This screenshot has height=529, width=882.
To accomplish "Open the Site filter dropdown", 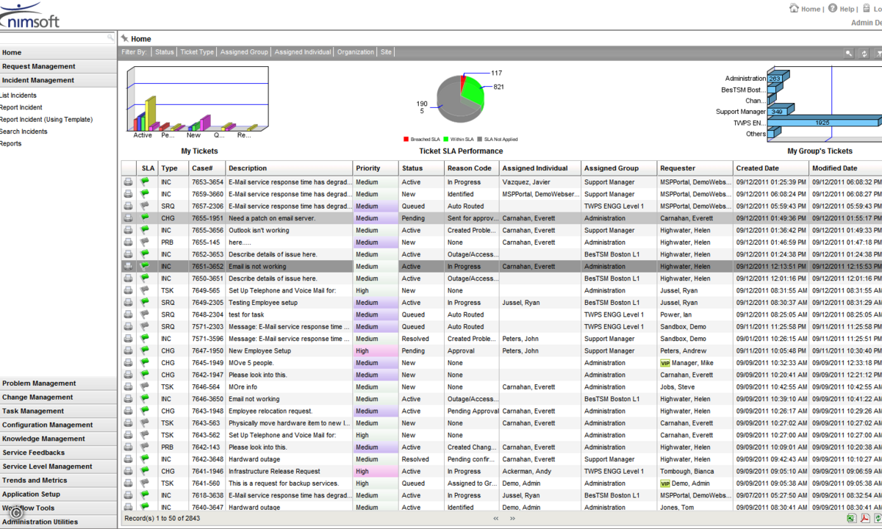I will click(x=386, y=52).
